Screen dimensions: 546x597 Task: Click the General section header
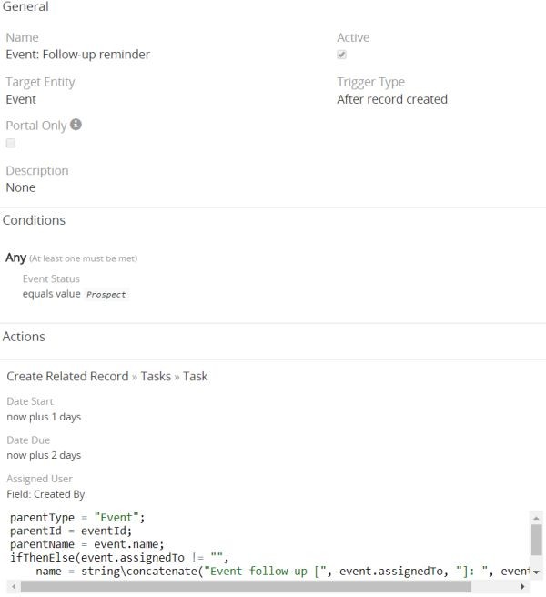pos(25,7)
